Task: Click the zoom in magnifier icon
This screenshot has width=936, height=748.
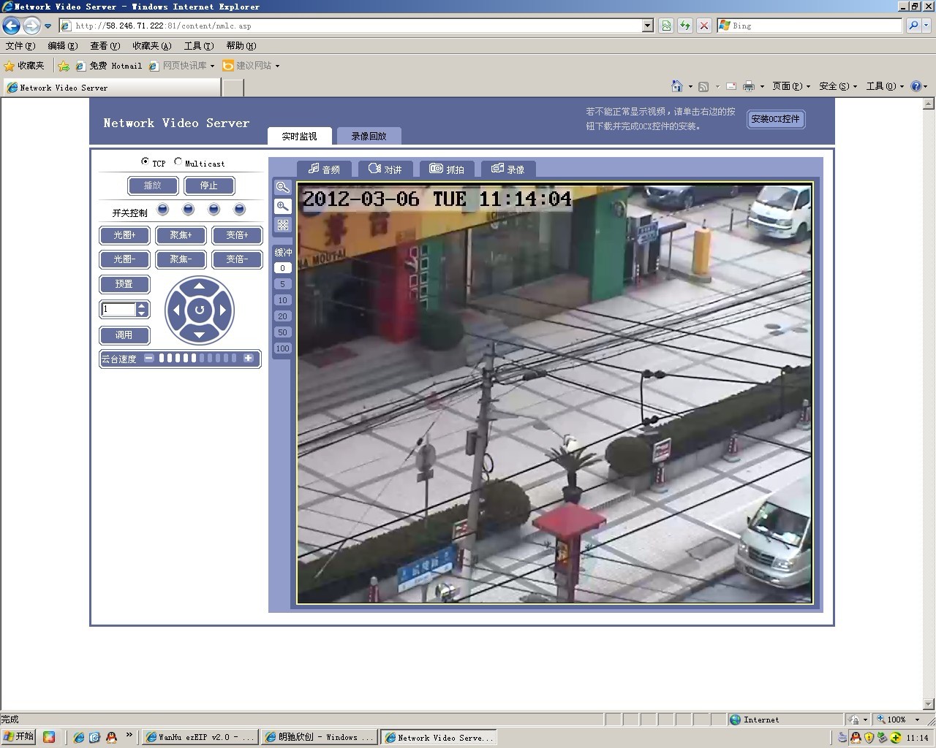Action: pos(282,207)
